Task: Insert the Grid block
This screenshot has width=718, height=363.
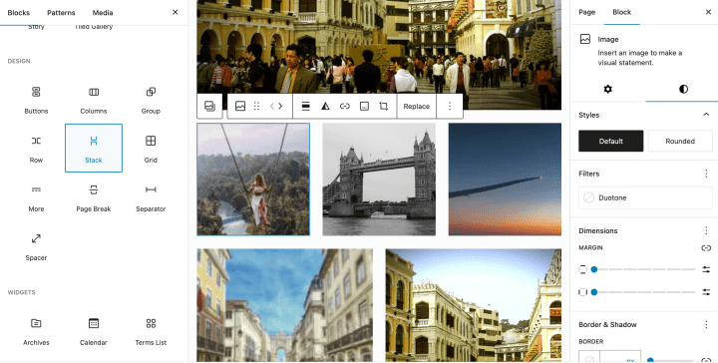Action: coord(151,148)
